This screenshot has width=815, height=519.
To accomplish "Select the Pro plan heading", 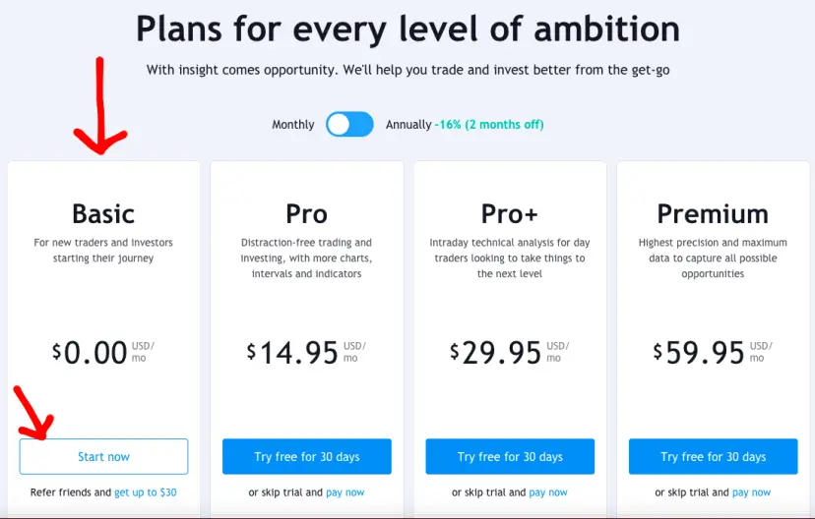I will tap(307, 214).
